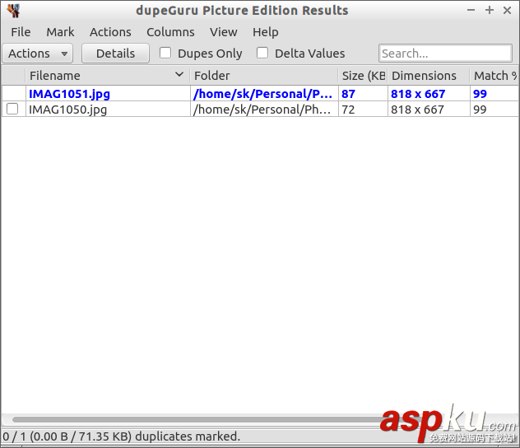This screenshot has height=448, width=520.
Task: Click size value 72
Action: click(x=348, y=110)
